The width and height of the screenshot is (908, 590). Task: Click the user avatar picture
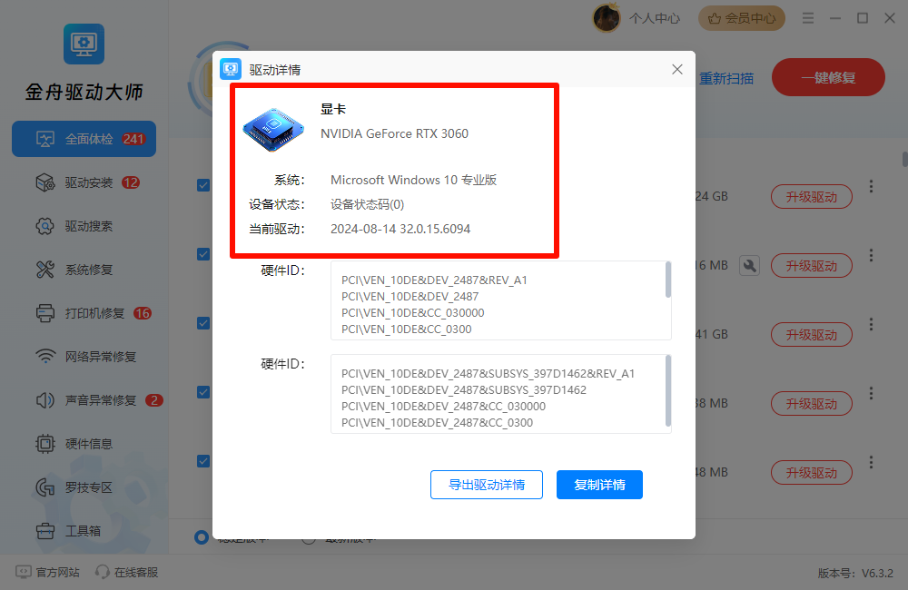607,18
